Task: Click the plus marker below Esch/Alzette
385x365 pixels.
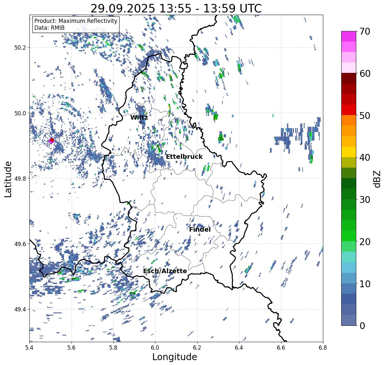Action: coord(153,276)
